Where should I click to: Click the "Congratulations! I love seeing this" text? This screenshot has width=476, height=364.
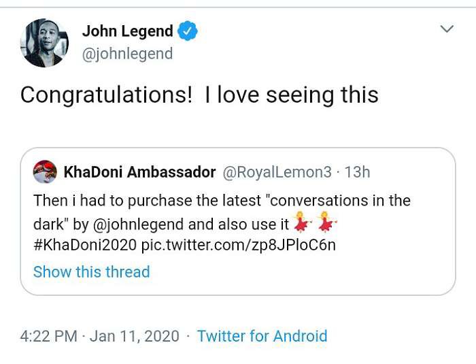tap(199, 95)
